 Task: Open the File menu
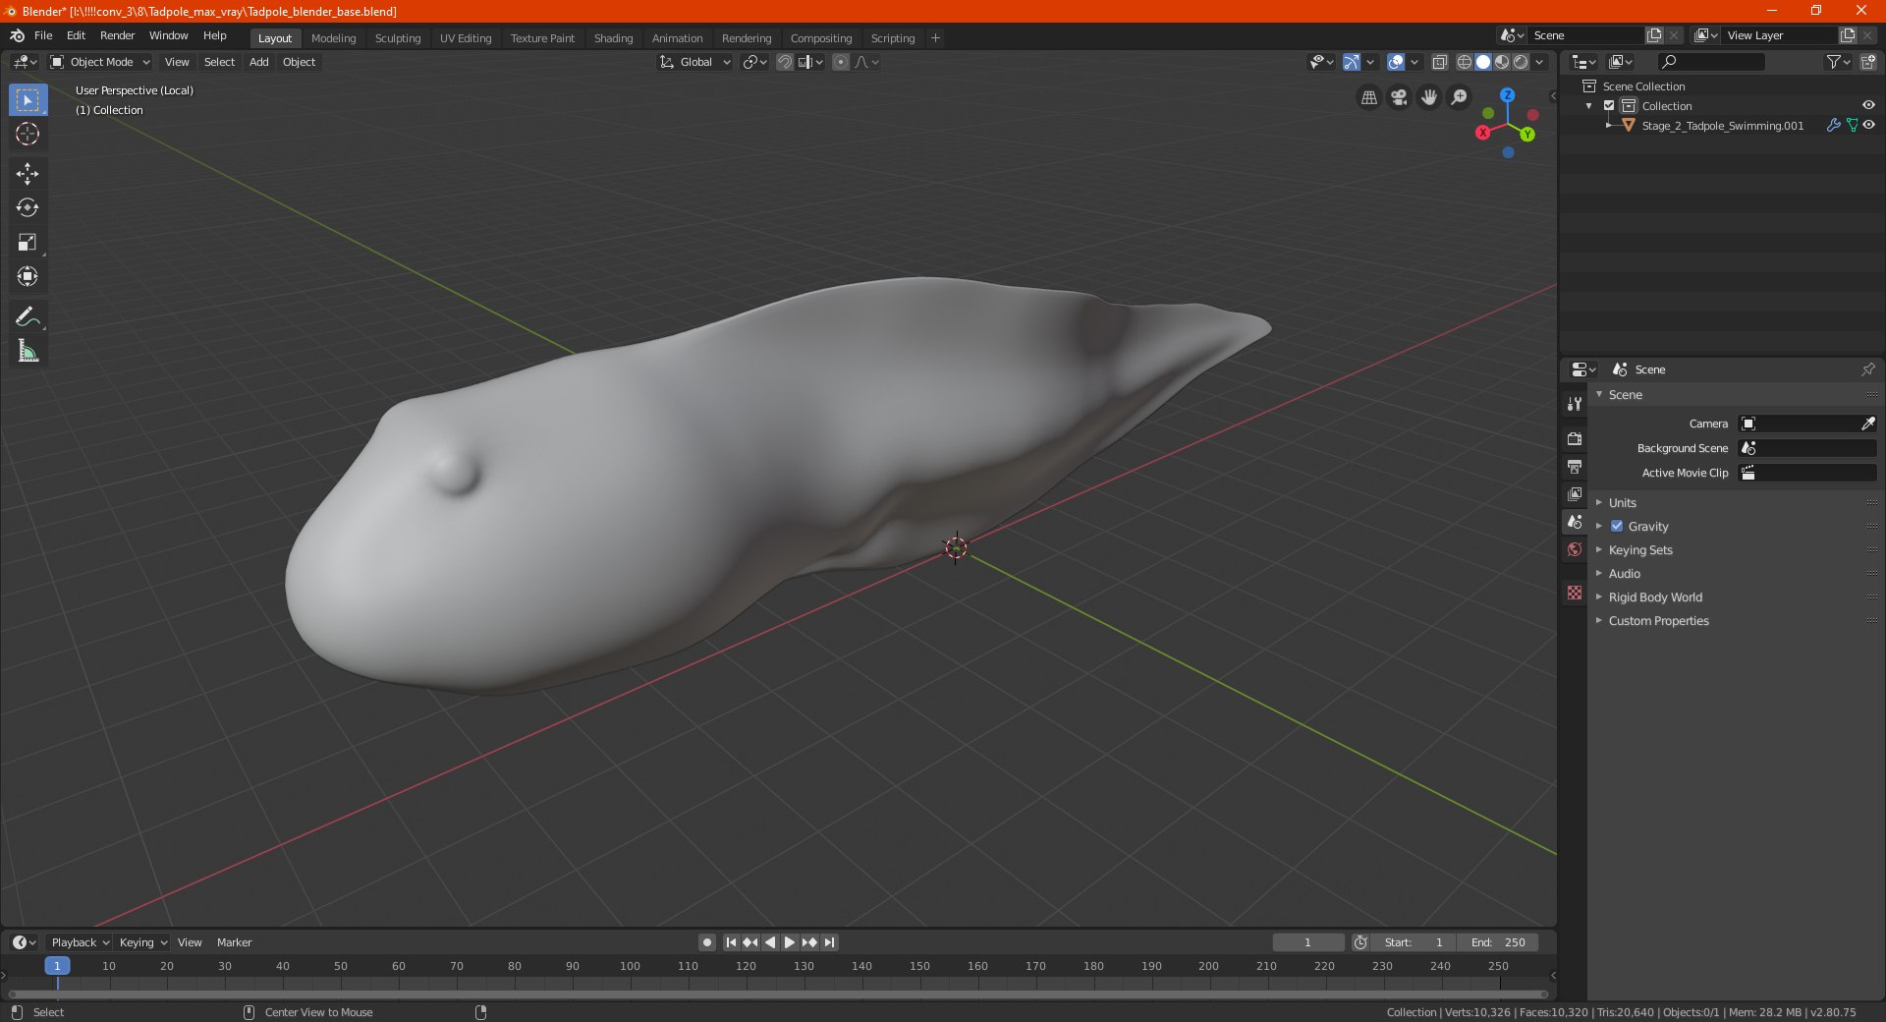tap(43, 35)
